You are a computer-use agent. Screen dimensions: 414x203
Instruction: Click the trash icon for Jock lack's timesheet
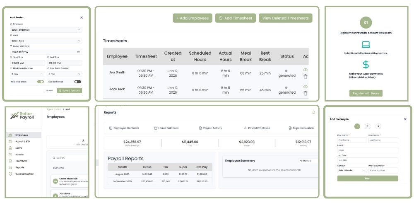(x=306, y=93)
